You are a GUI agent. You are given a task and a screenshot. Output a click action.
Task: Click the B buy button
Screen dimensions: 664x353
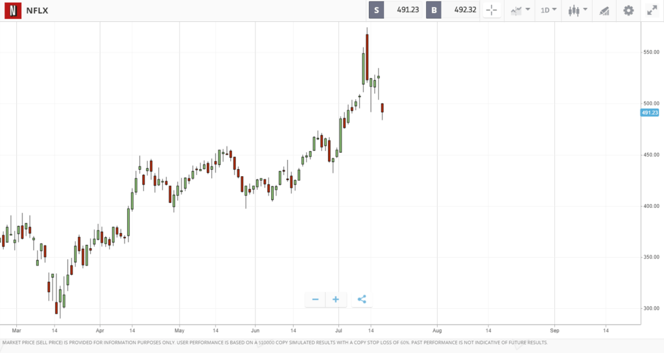pyautogui.click(x=434, y=10)
